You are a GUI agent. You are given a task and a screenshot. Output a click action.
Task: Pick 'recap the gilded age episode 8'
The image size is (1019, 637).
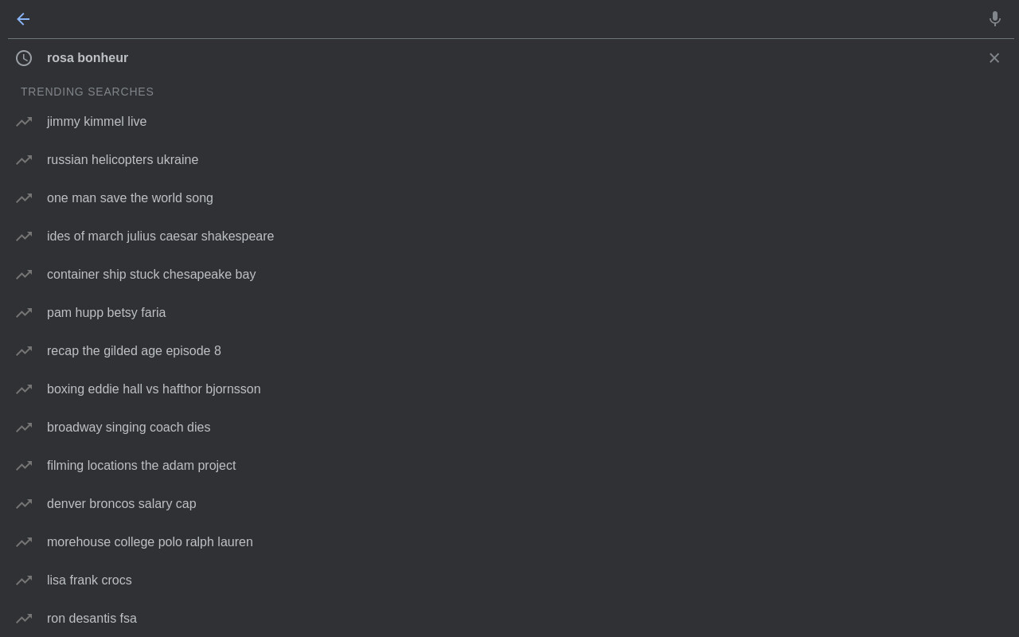pos(509,351)
